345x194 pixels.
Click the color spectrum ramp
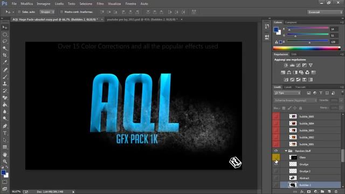[307, 48]
